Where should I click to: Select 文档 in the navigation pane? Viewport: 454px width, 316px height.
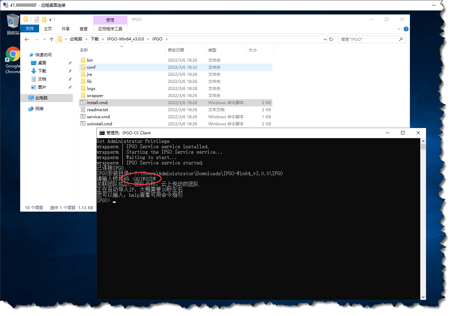click(42, 79)
